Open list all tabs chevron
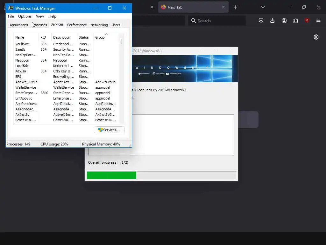Screen dimensions: 326x245 coord(263,7)
